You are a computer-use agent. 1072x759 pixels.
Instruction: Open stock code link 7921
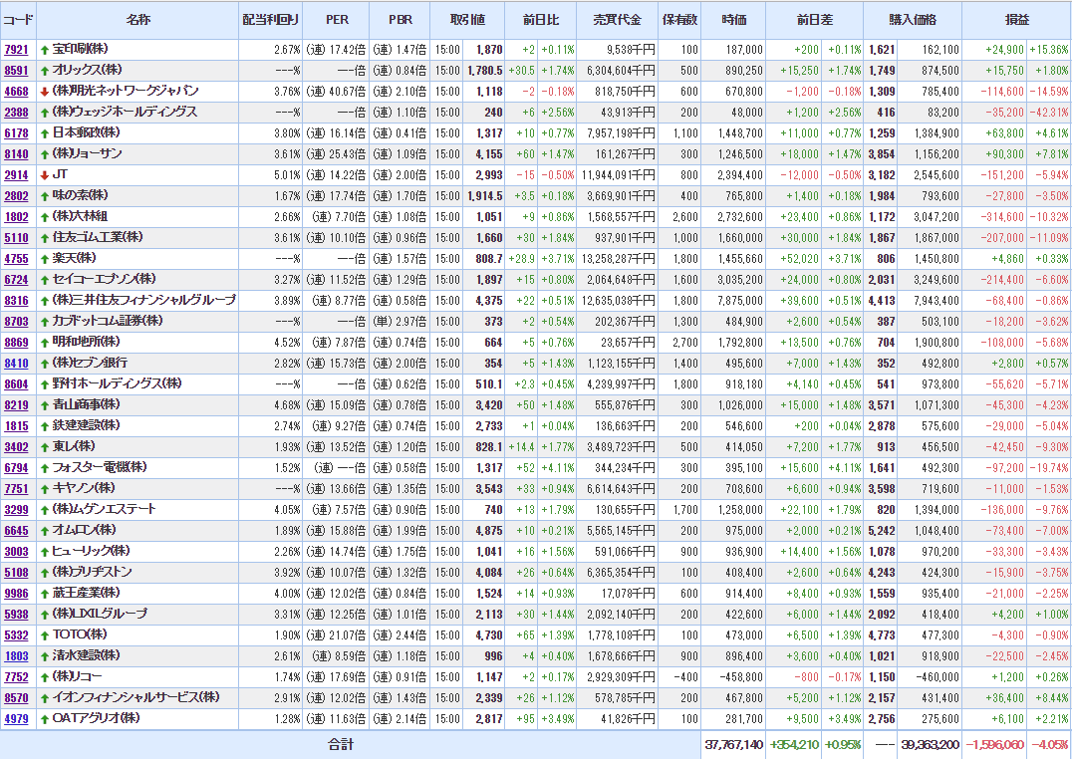coord(16,50)
